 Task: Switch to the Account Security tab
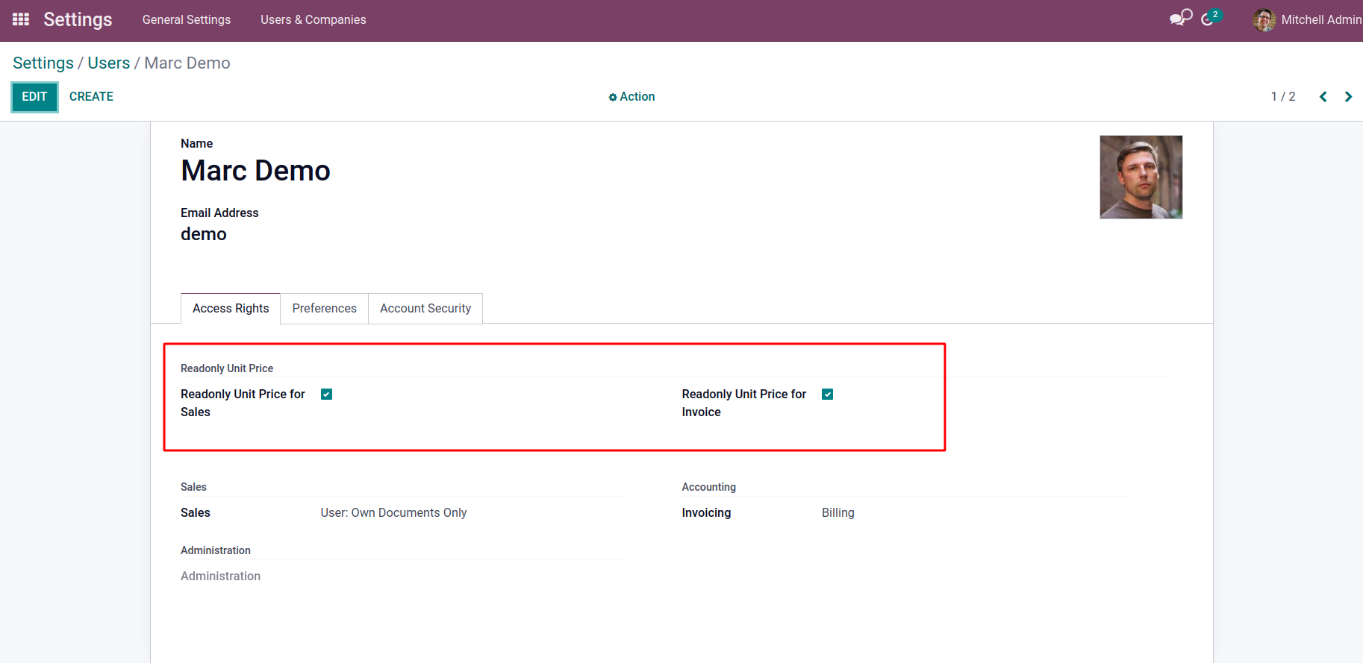425,309
